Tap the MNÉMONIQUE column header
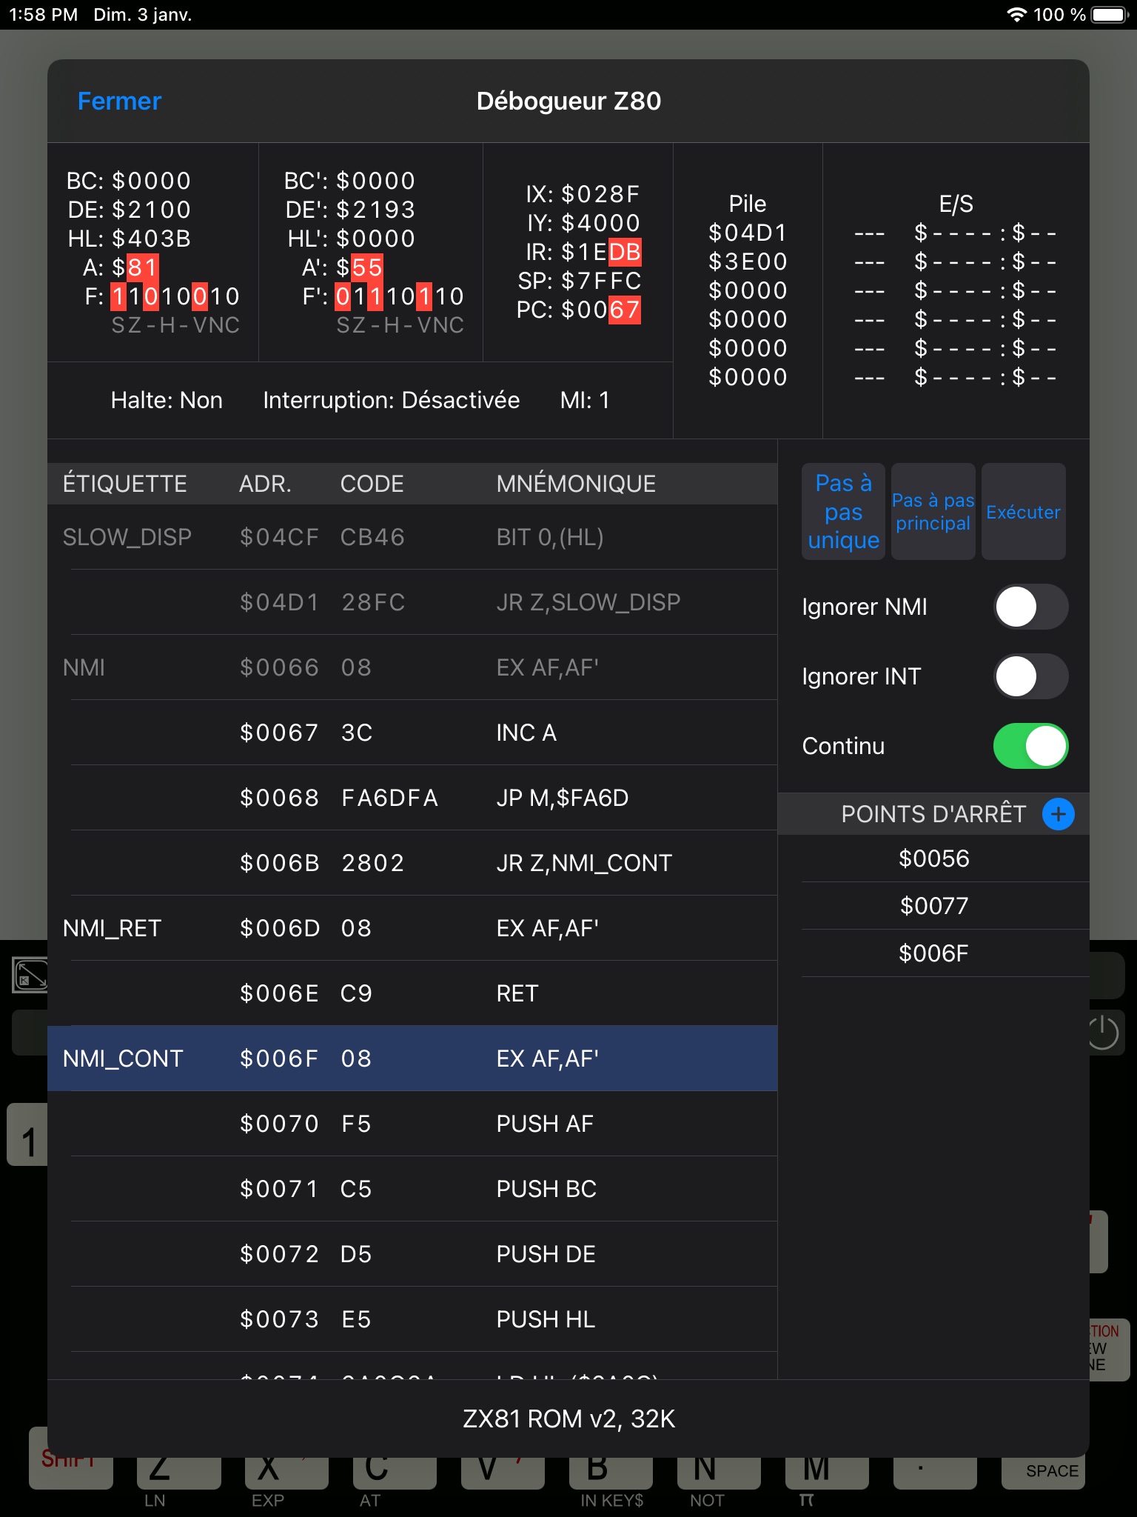 [576, 484]
